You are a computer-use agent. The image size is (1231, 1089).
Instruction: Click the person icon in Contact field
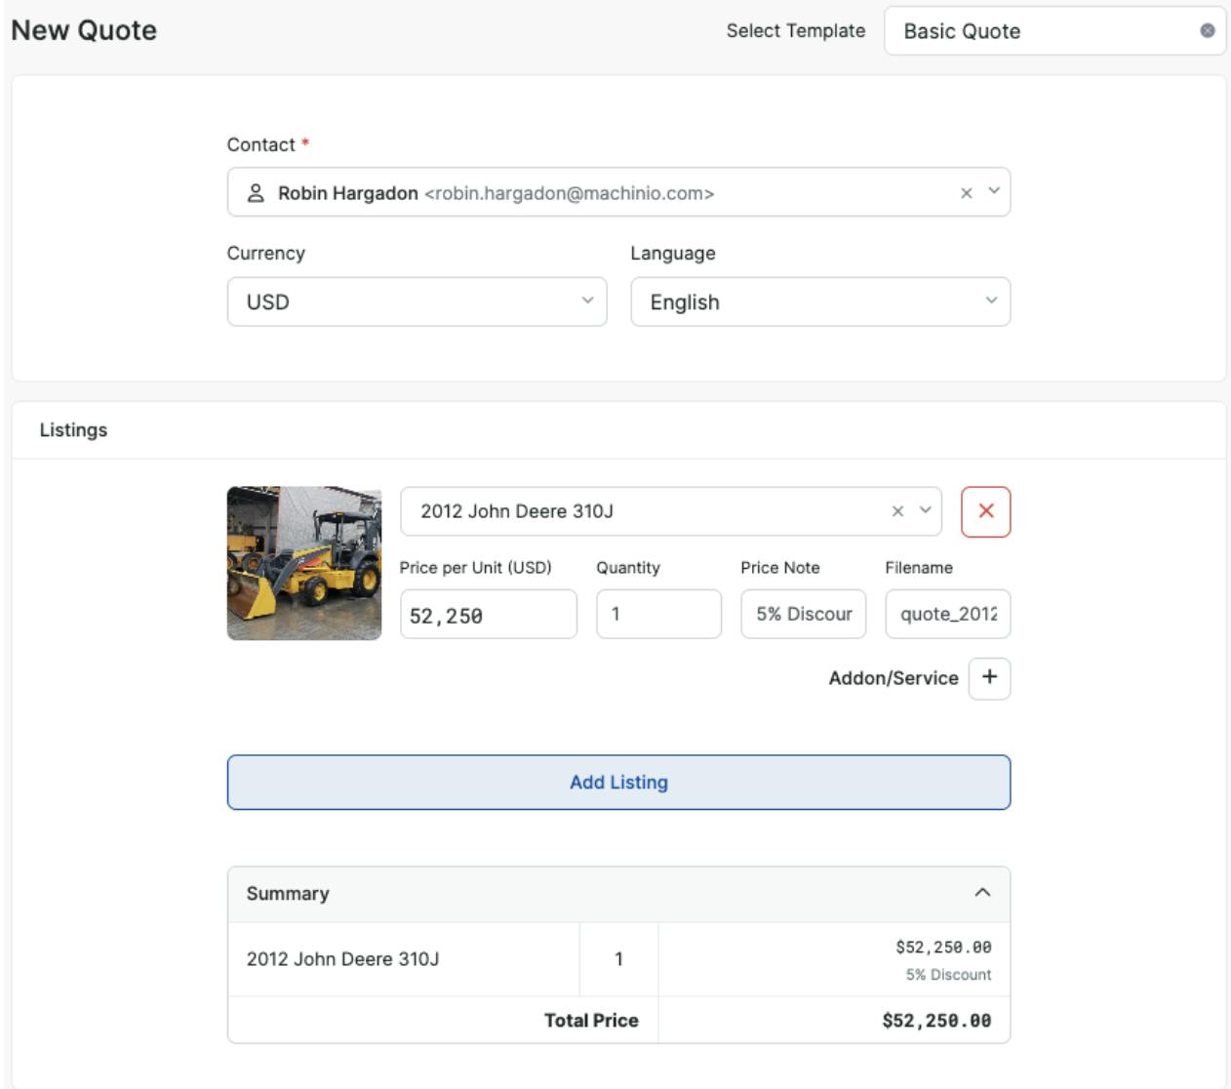pos(256,193)
